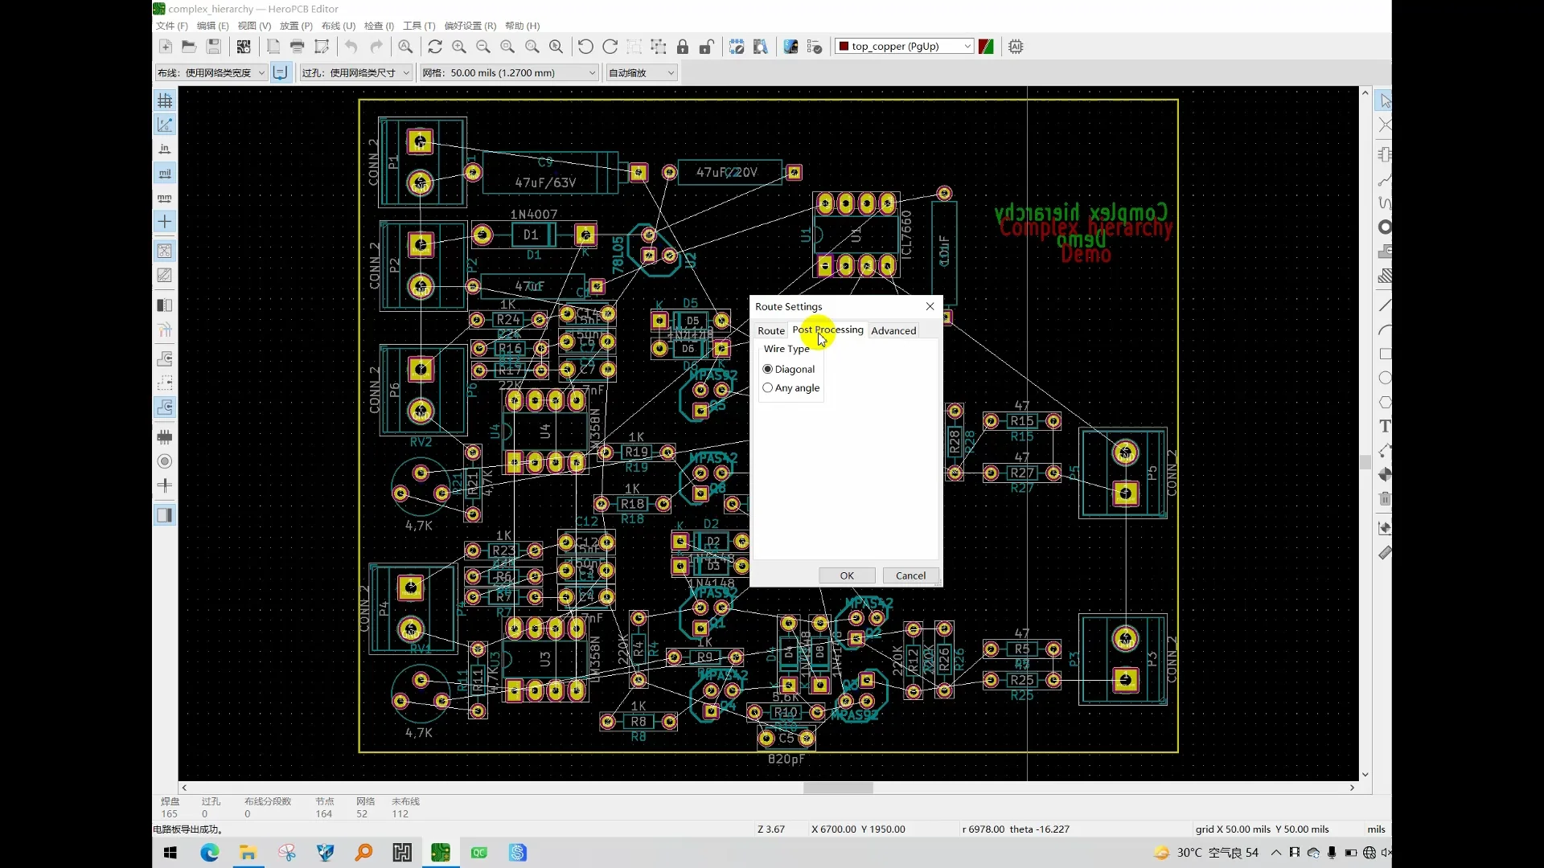1544x868 pixels.
Task: Click the Print icon in toolbar
Action: 298,47
